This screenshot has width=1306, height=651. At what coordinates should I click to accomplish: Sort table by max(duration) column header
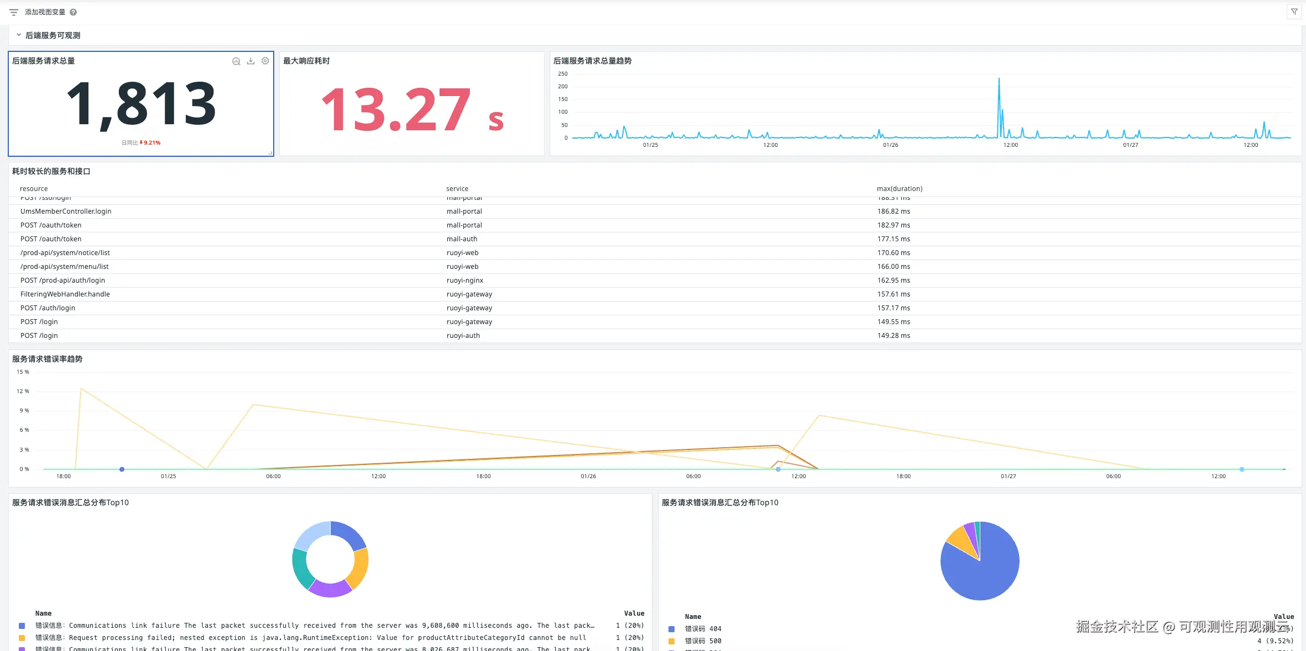[x=899, y=189]
